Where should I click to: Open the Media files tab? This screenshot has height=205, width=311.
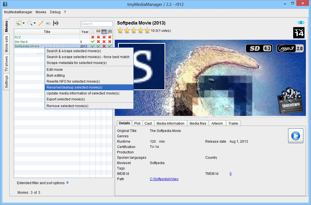pyautogui.click(x=198, y=123)
